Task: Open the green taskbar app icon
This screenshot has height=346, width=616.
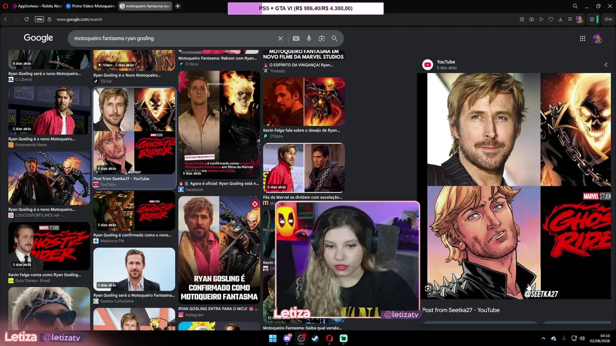Action: pos(344,338)
